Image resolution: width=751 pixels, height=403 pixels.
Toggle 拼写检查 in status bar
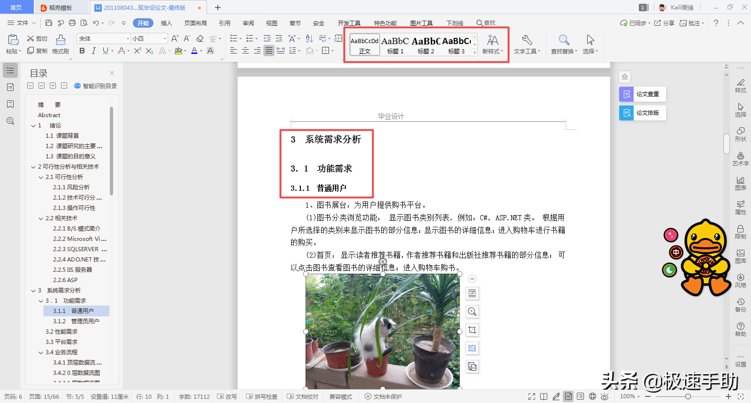[262, 397]
